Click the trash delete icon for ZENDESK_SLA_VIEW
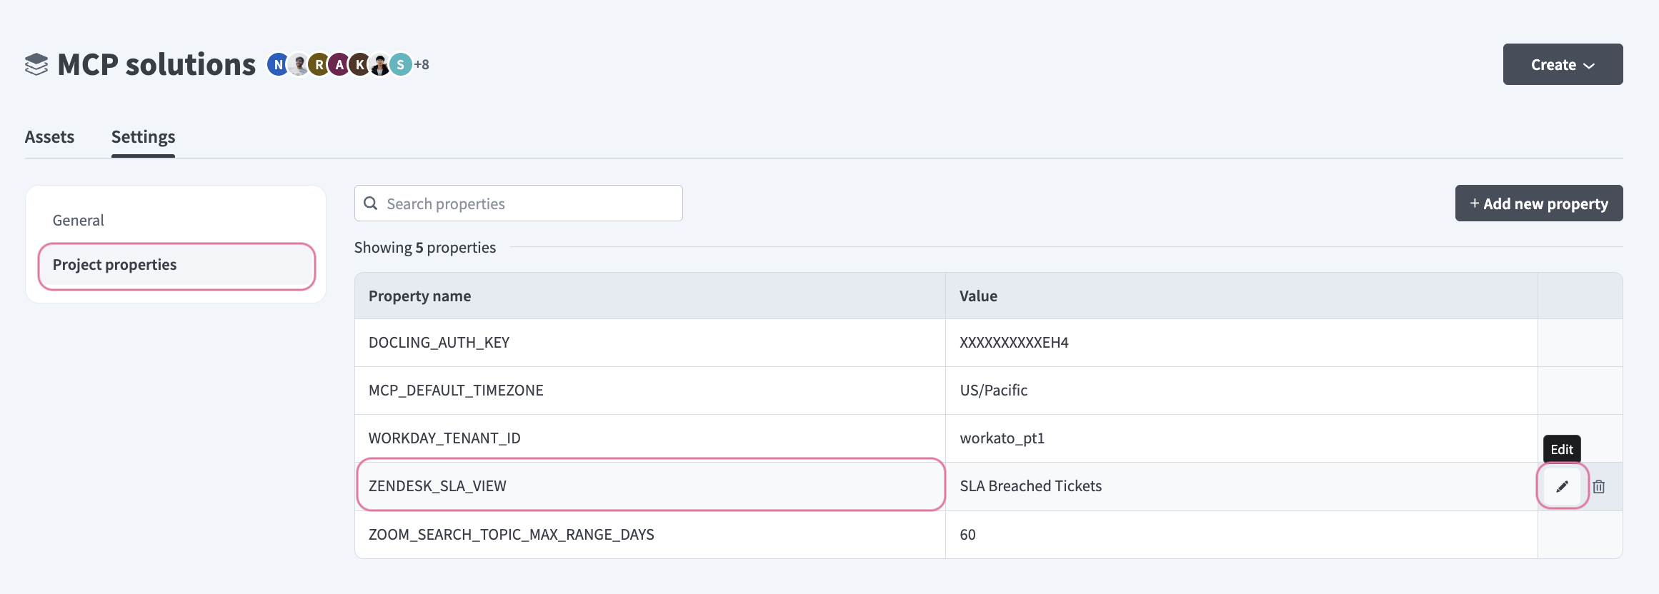Screen dimensions: 1659x594 click(1599, 486)
